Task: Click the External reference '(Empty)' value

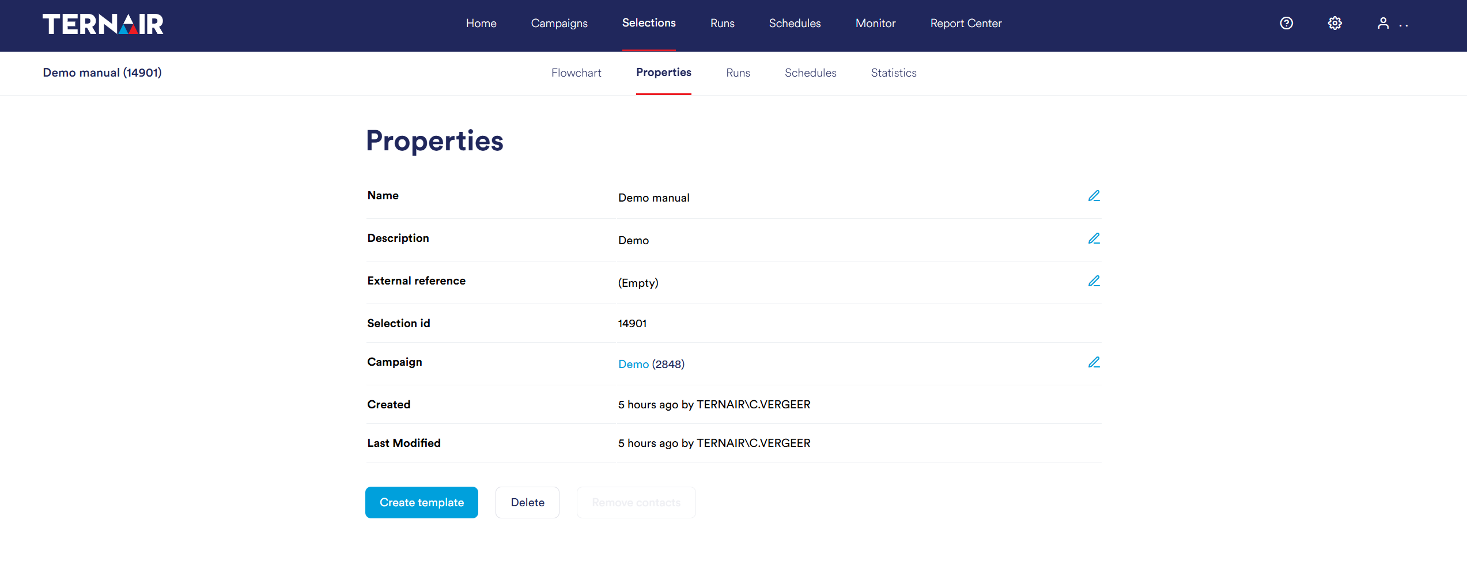Action: pyautogui.click(x=638, y=283)
